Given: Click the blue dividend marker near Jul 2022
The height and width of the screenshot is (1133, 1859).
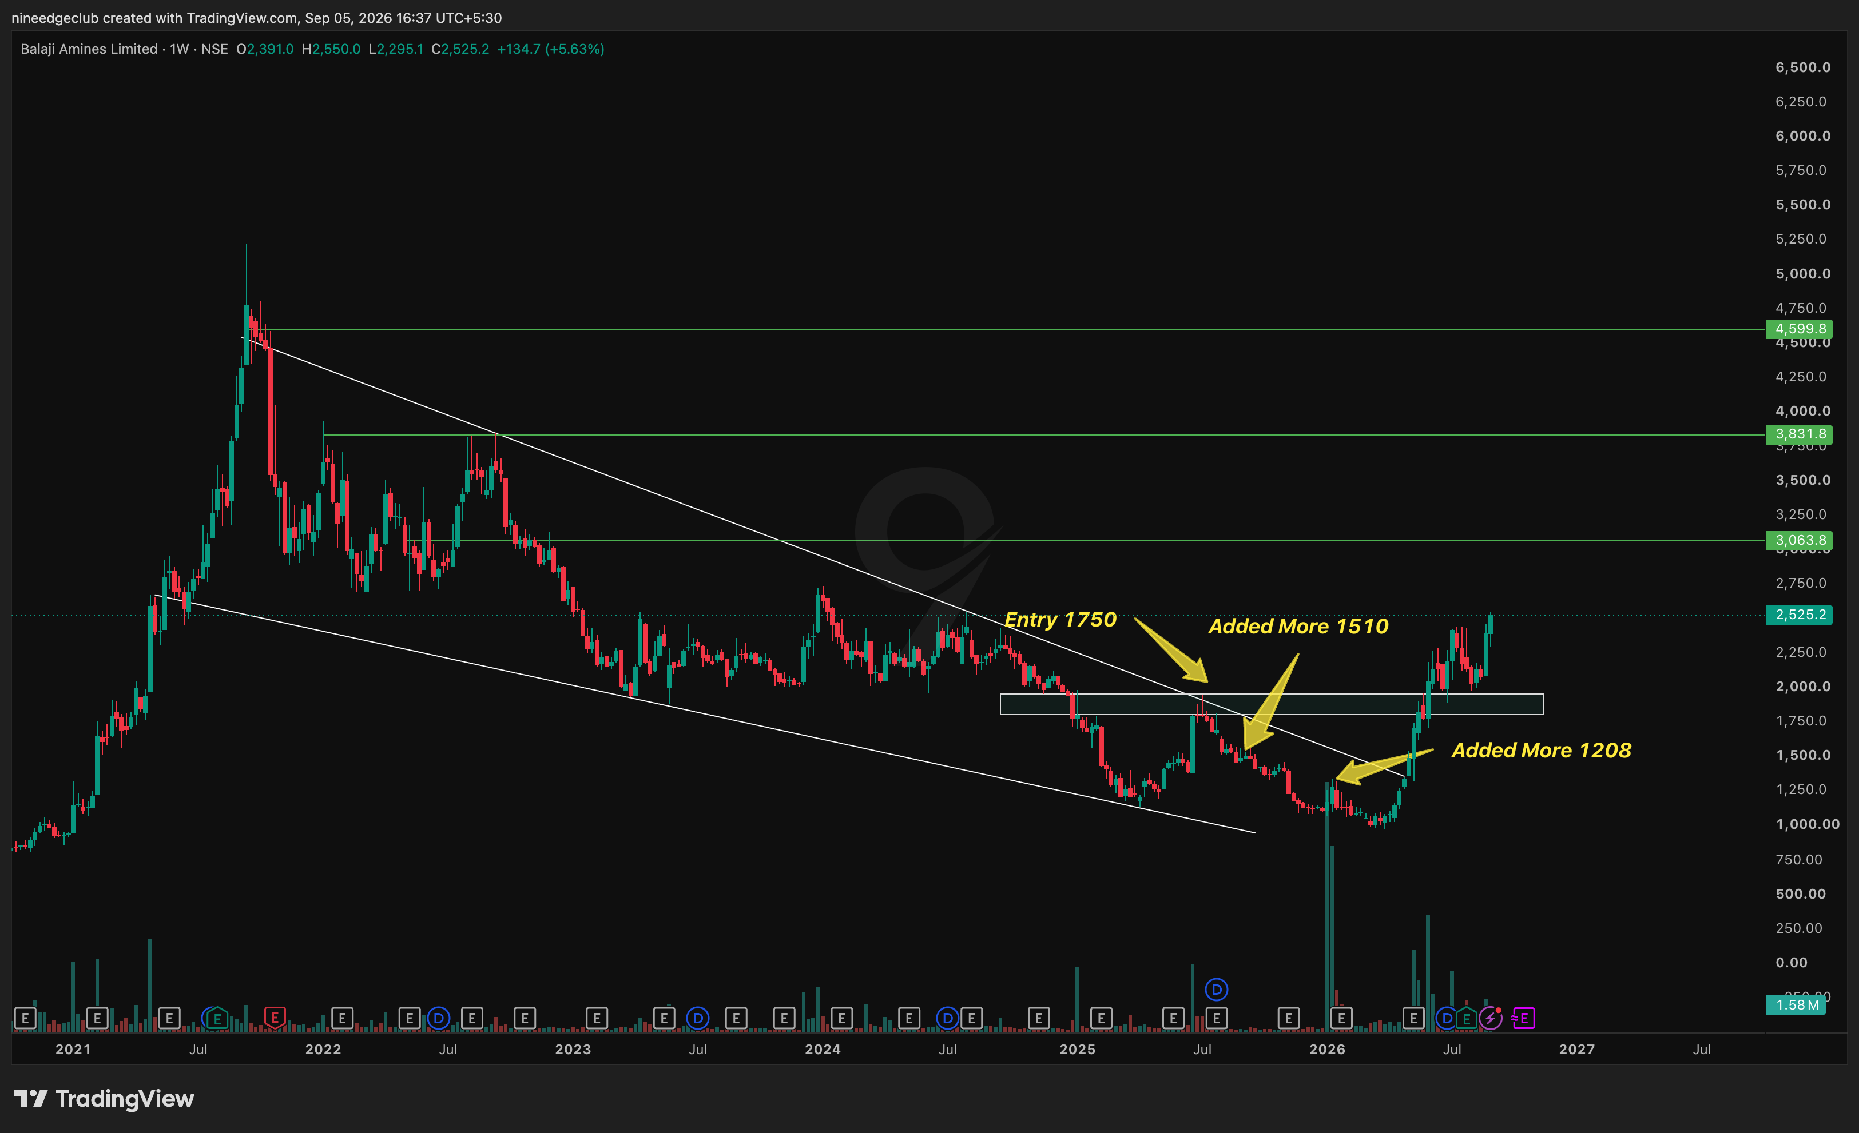Looking at the screenshot, I should [x=438, y=1019].
